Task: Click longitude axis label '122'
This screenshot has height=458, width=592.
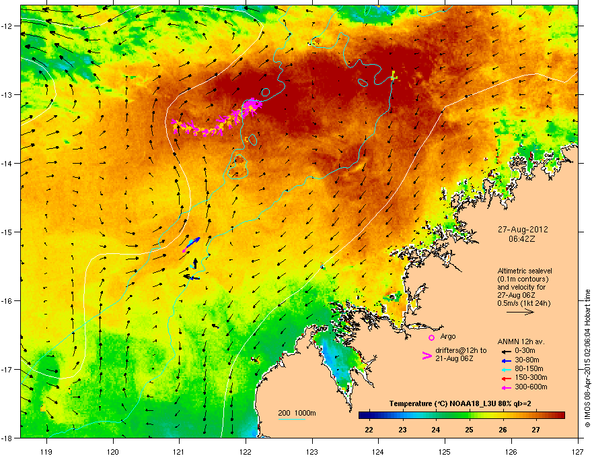Action: tap(246, 451)
